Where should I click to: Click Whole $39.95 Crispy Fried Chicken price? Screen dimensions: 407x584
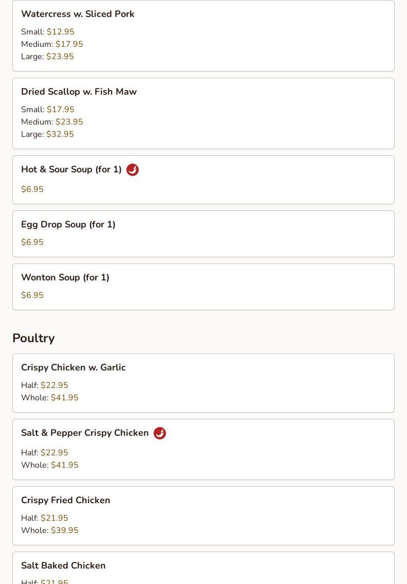pyautogui.click(x=50, y=530)
